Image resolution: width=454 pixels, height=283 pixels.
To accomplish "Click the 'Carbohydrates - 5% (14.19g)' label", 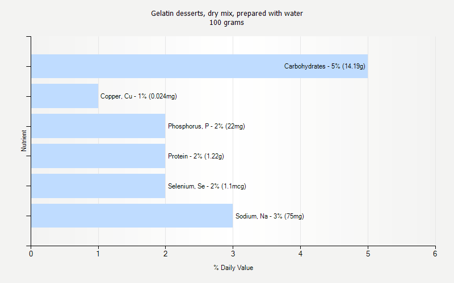I will click(325, 66).
